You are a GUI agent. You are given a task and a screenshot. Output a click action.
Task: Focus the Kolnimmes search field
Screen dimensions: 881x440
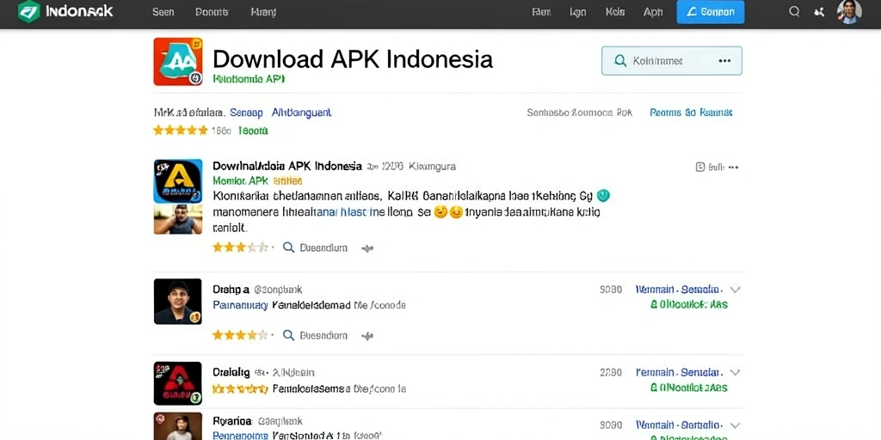coord(671,61)
